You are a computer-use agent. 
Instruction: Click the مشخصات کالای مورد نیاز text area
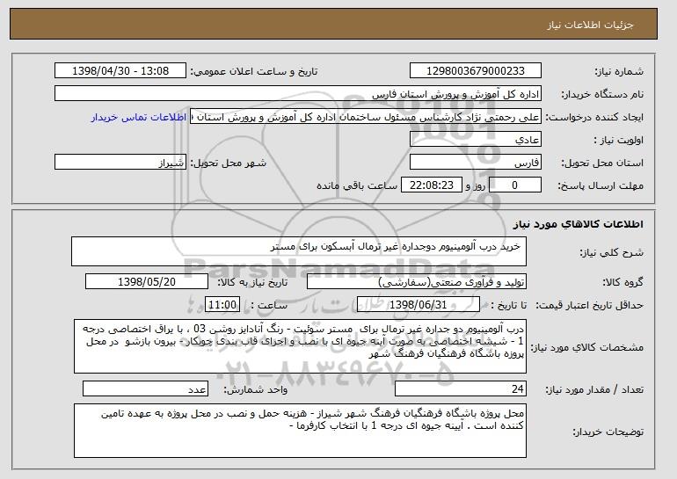click(x=300, y=346)
